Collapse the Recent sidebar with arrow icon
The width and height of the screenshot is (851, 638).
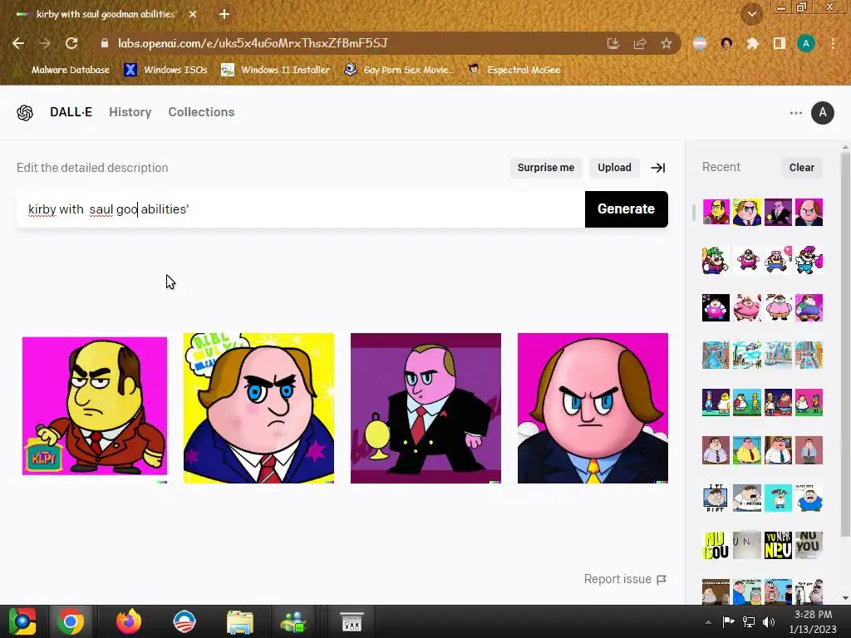tap(658, 168)
